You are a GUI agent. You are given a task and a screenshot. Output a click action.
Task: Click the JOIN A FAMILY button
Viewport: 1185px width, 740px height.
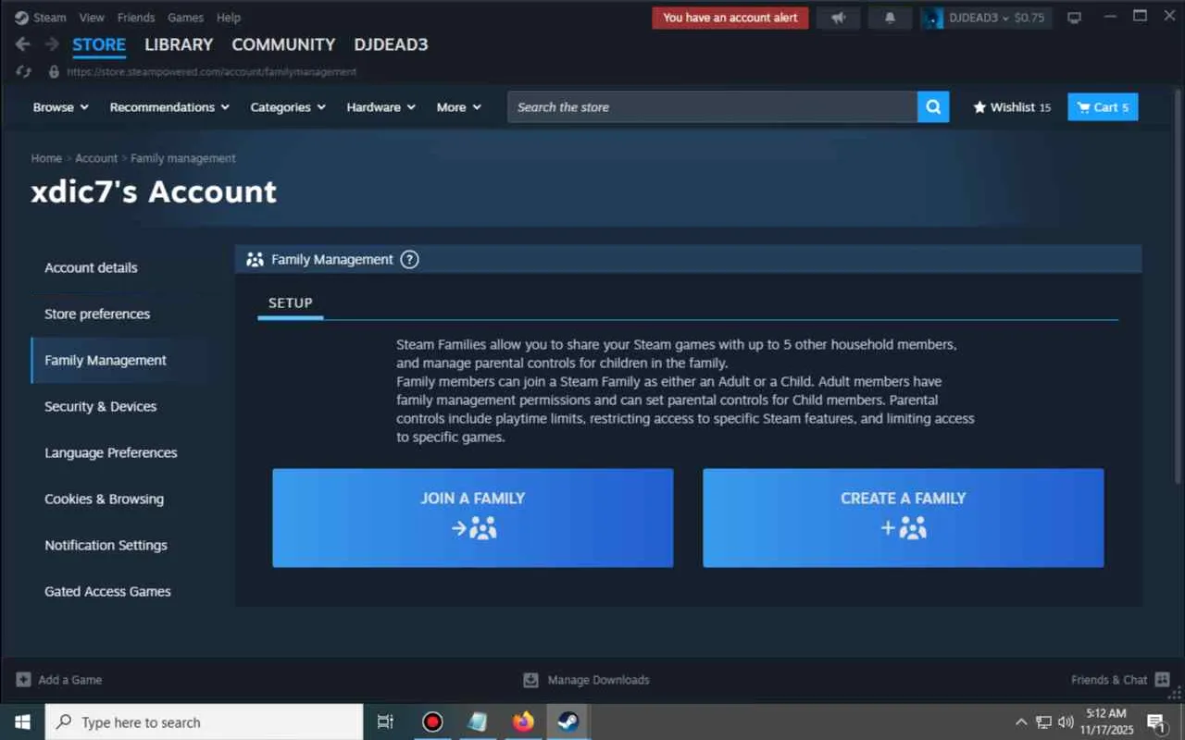click(473, 518)
